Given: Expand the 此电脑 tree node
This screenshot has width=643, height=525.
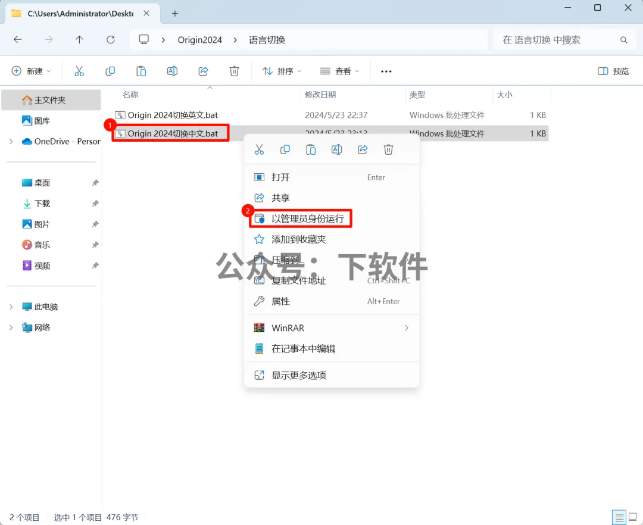Looking at the screenshot, I should click(11, 307).
